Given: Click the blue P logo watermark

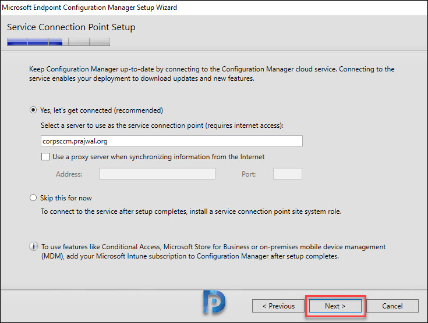Looking at the screenshot, I should [x=214, y=302].
